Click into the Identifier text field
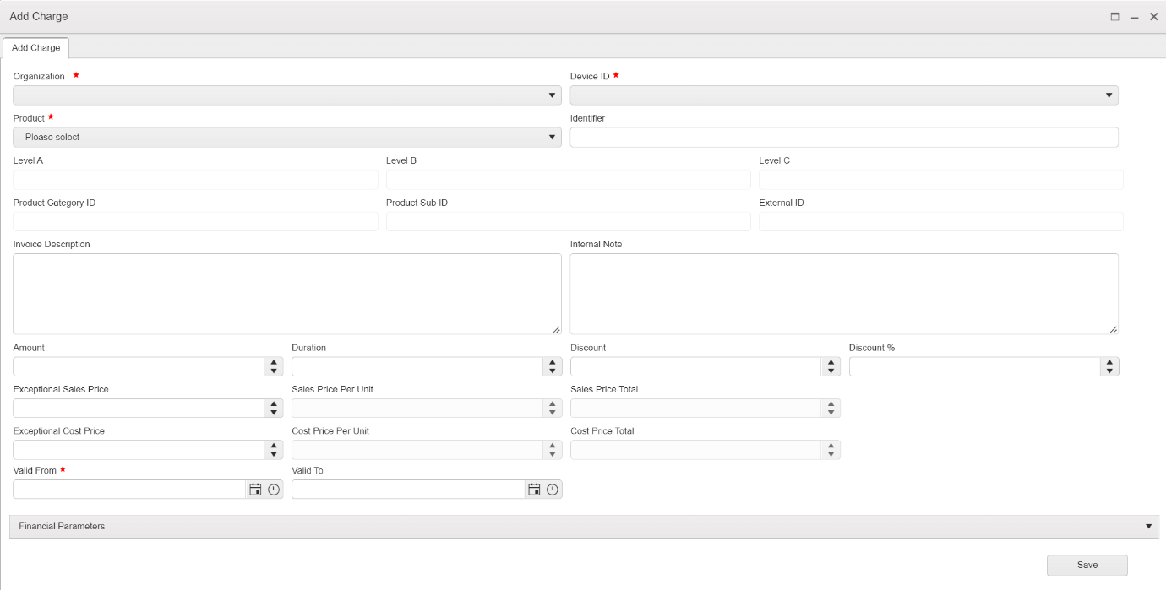Screen dimensions: 1166x590 click(844, 138)
